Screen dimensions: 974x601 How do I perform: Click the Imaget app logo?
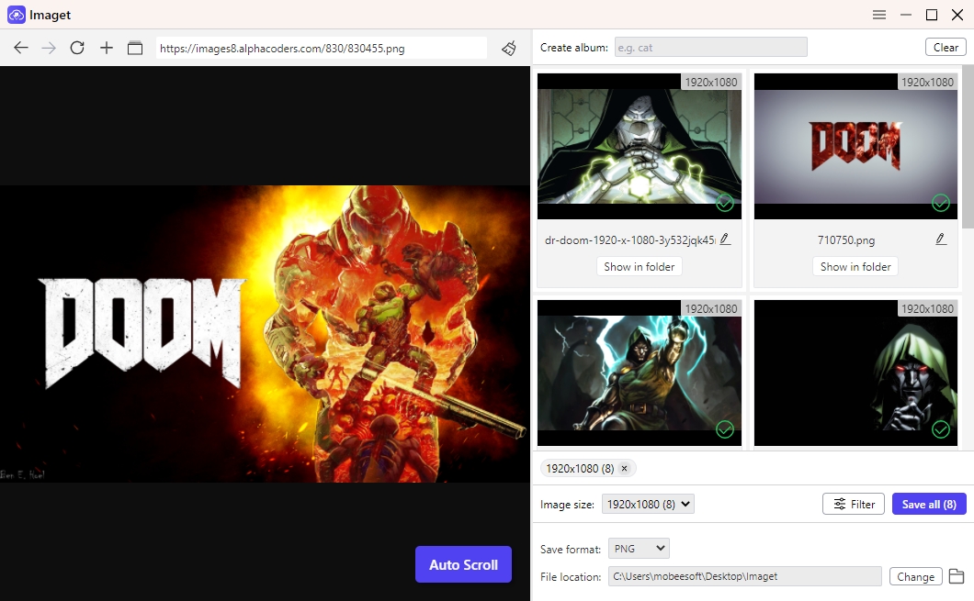coord(17,15)
